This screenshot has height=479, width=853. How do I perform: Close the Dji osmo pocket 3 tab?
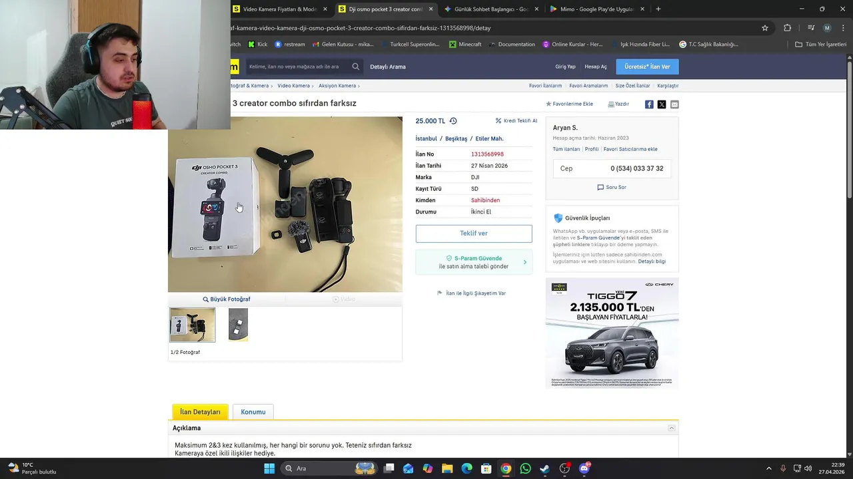431,9
